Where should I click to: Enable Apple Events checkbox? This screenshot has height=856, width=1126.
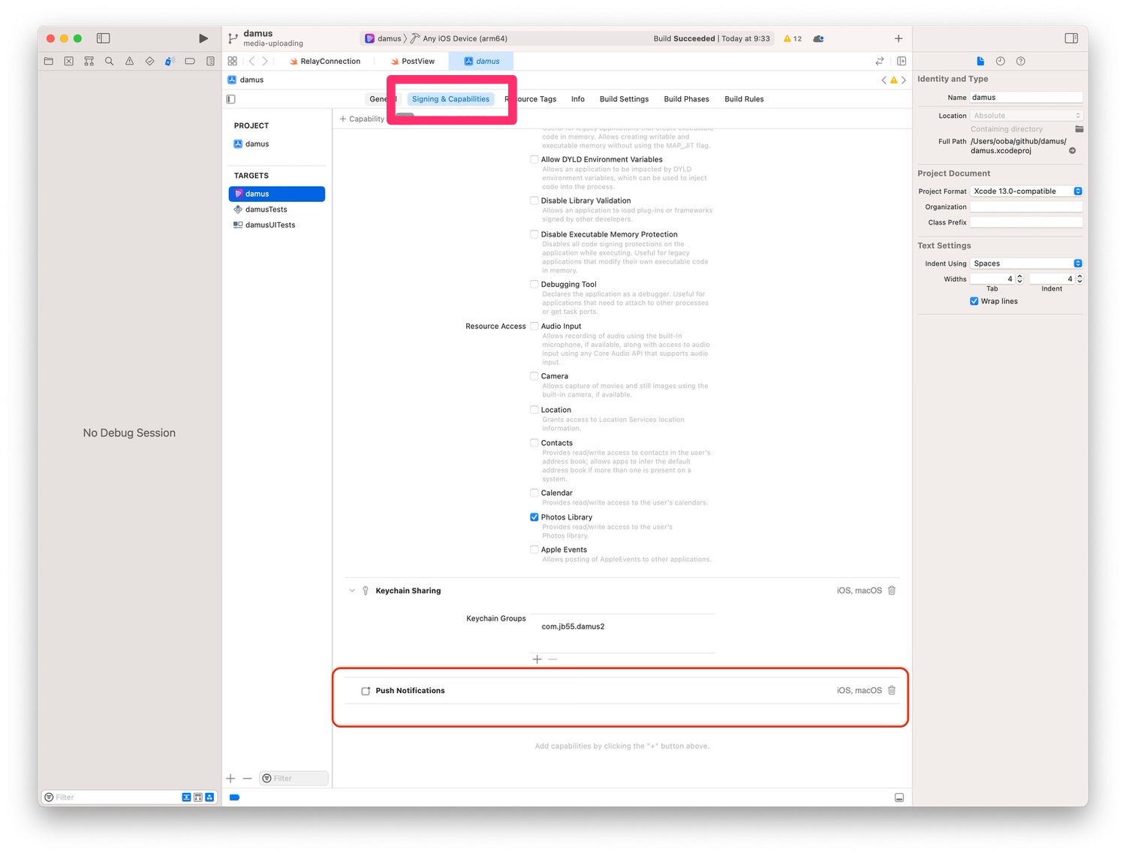coord(534,550)
